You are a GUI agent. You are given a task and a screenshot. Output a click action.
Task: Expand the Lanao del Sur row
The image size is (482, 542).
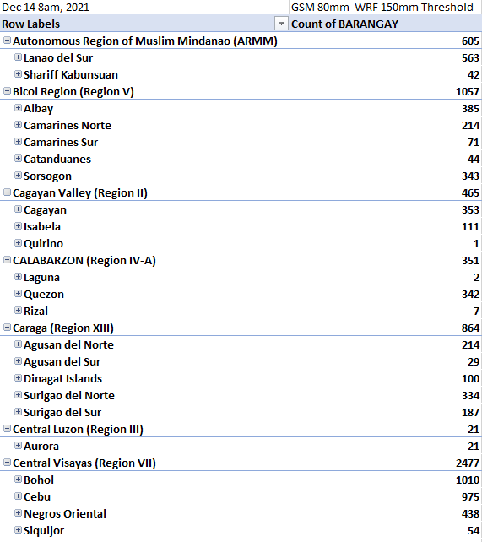(x=18, y=57)
